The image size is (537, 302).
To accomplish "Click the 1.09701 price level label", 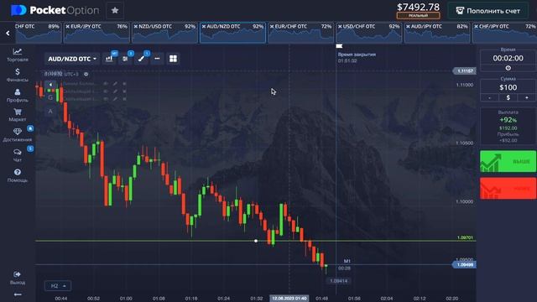I will pos(465,237).
